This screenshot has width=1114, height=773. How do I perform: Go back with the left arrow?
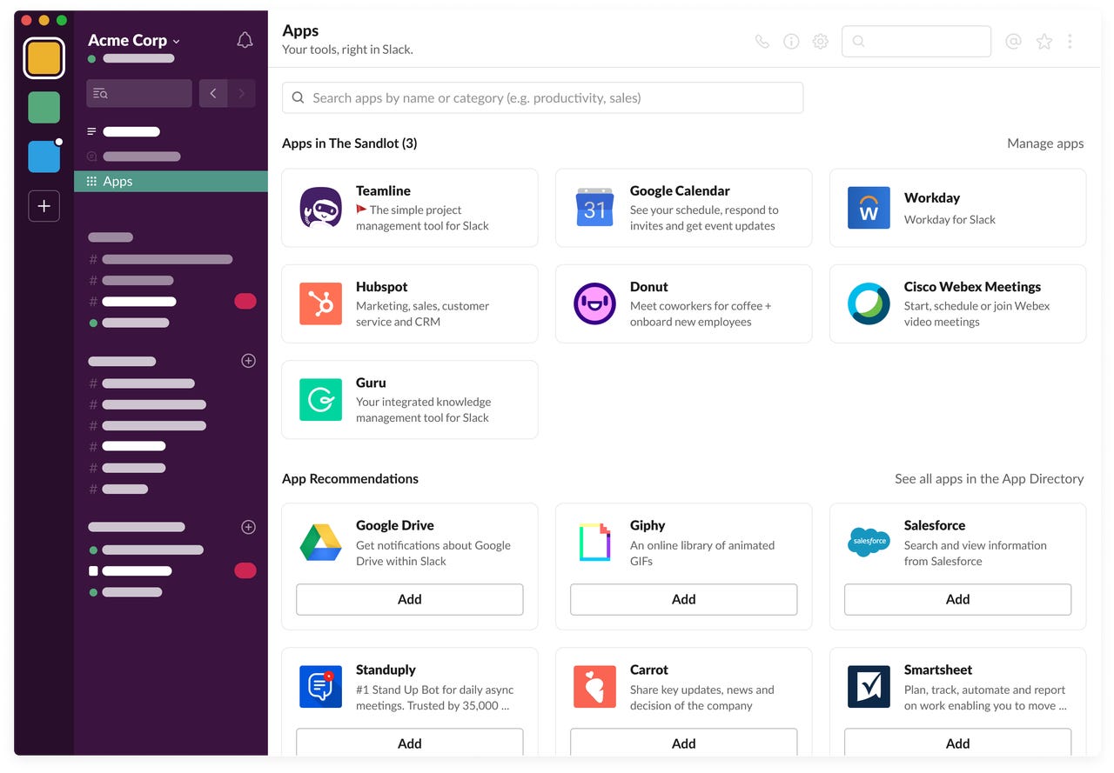click(x=213, y=93)
